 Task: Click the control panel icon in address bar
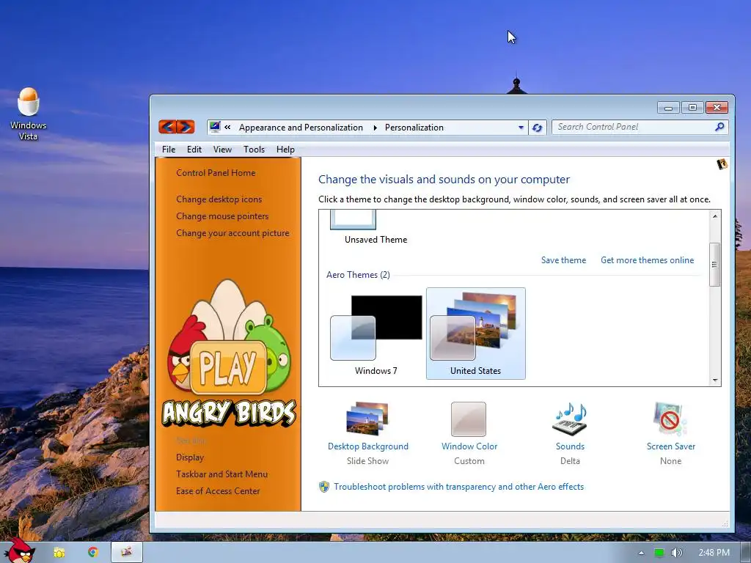215,127
